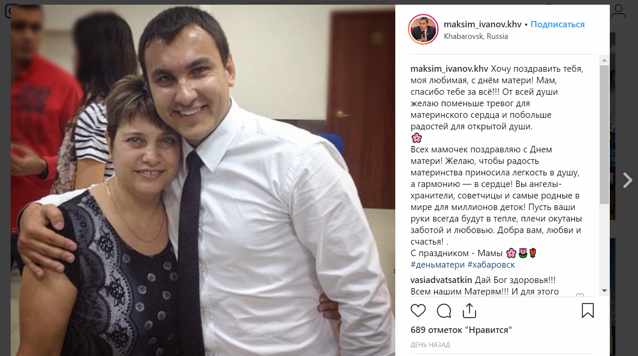
Task: View the 689 отметок "Нравится" list
Action: coord(461,330)
